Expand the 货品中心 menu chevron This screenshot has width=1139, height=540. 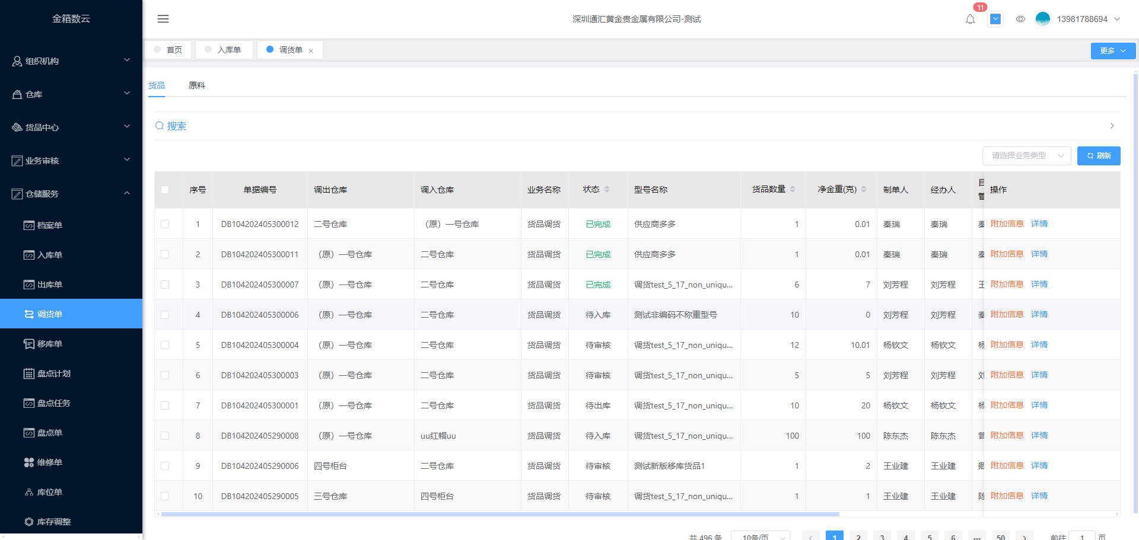click(x=126, y=126)
